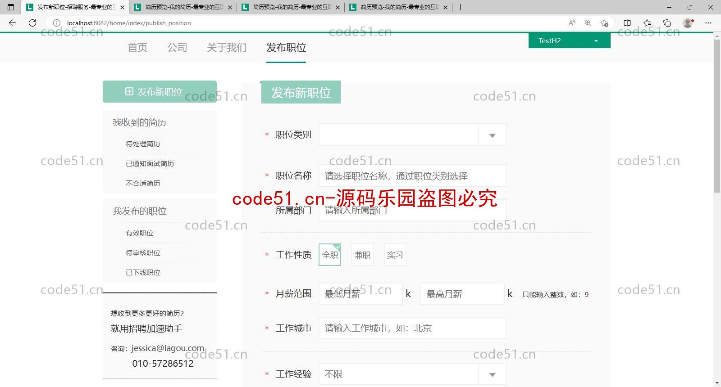Viewport: 721px width, 387px height.
Task: Click the page vertical scrollbar thumb
Action: (717, 116)
